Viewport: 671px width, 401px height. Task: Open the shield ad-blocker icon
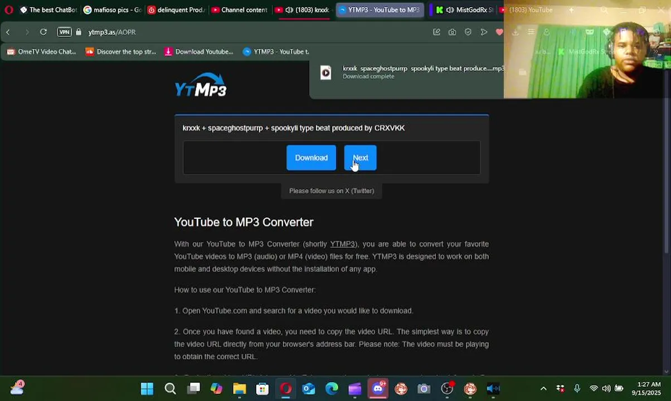(468, 32)
